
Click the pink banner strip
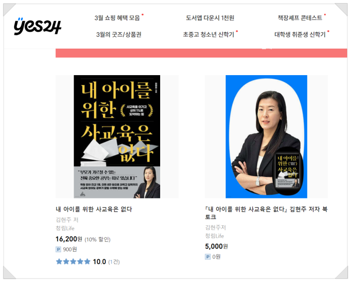[x=201, y=53]
